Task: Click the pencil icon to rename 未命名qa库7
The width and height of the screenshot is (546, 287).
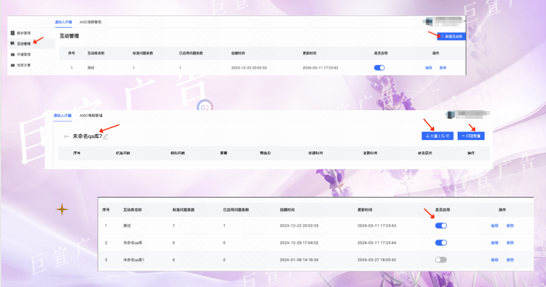Action: [x=106, y=137]
